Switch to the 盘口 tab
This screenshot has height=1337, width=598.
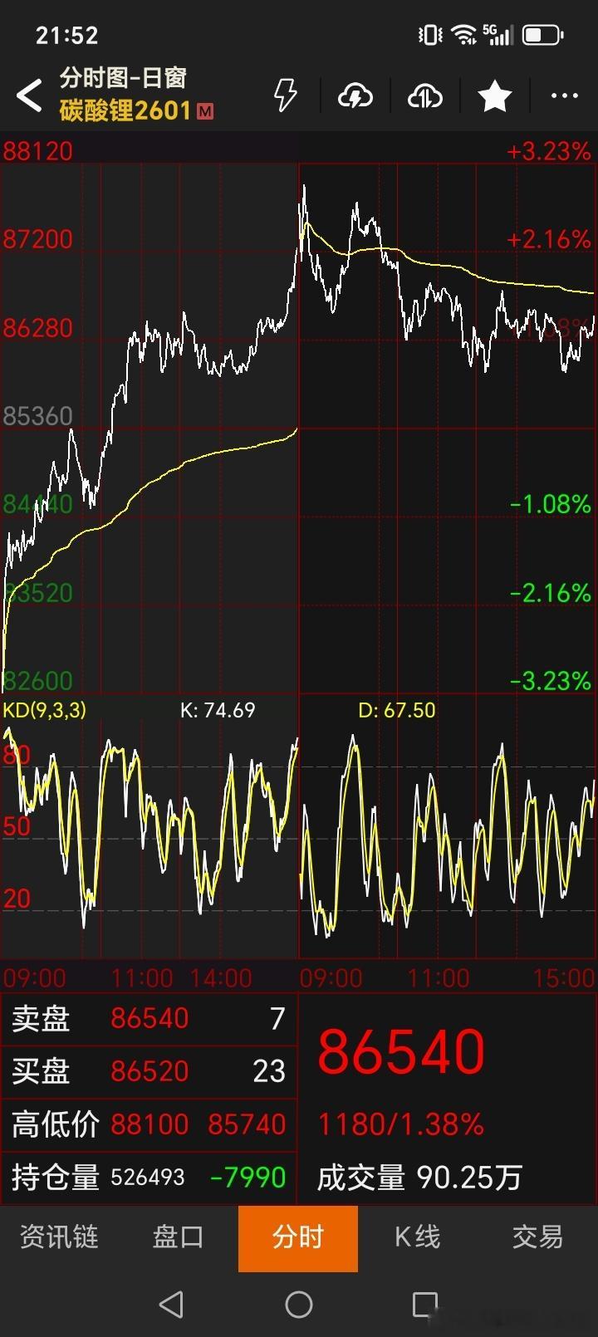(x=179, y=1237)
